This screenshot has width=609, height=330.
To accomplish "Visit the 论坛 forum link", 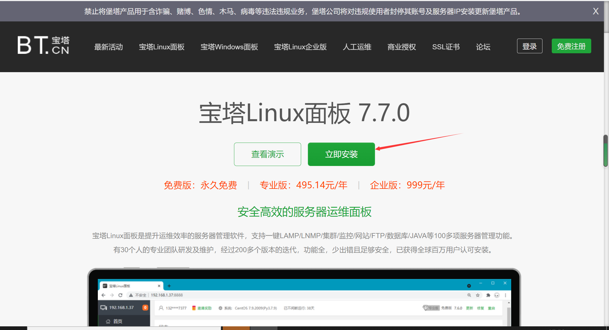I will point(483,47).
